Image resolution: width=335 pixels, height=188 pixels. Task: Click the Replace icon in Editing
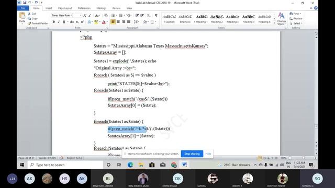pyautogui.click(x=296, y=19)
